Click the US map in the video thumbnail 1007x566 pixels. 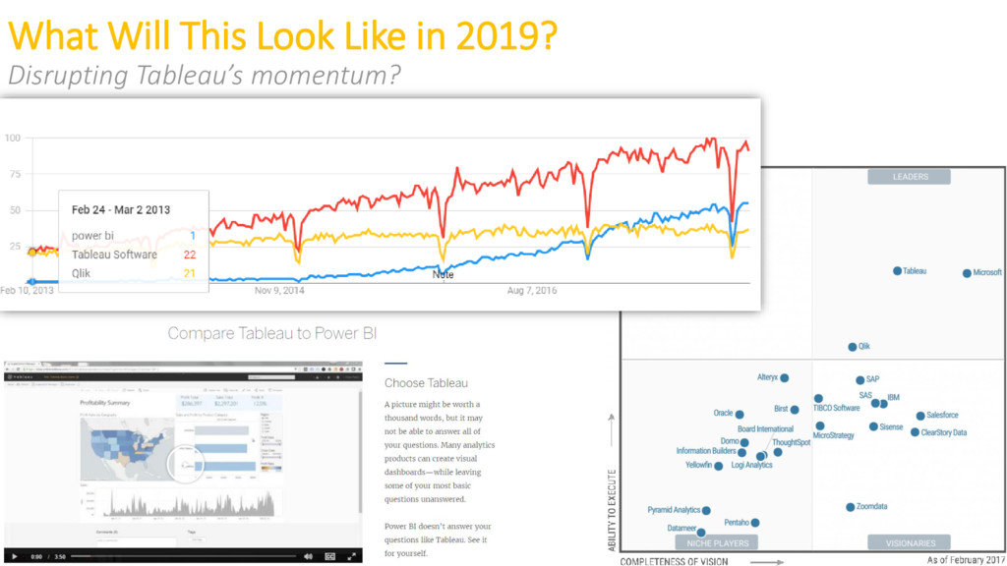tap(126, 447)
